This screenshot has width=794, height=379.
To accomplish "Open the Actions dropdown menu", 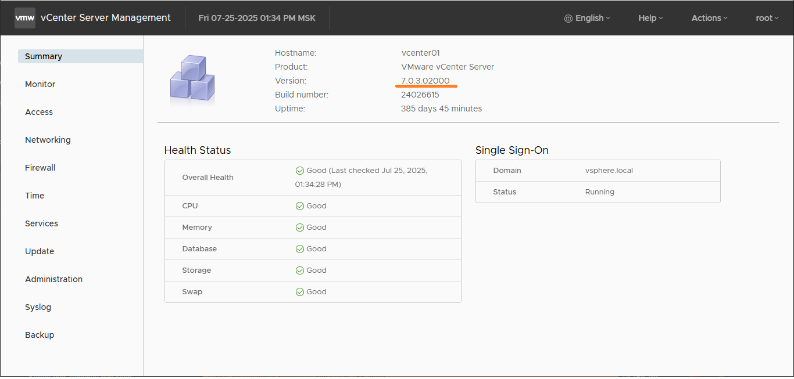I will click(x=710, y=18).
